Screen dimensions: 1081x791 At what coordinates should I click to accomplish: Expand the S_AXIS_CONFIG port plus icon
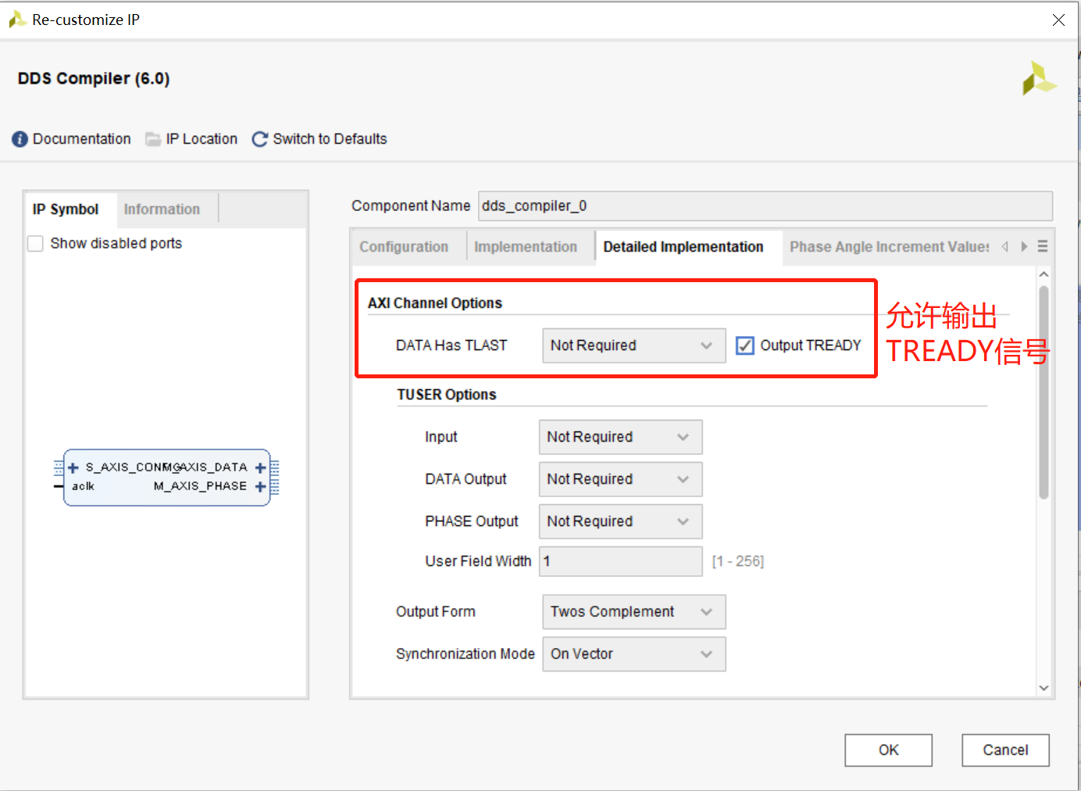pos(73,467)
